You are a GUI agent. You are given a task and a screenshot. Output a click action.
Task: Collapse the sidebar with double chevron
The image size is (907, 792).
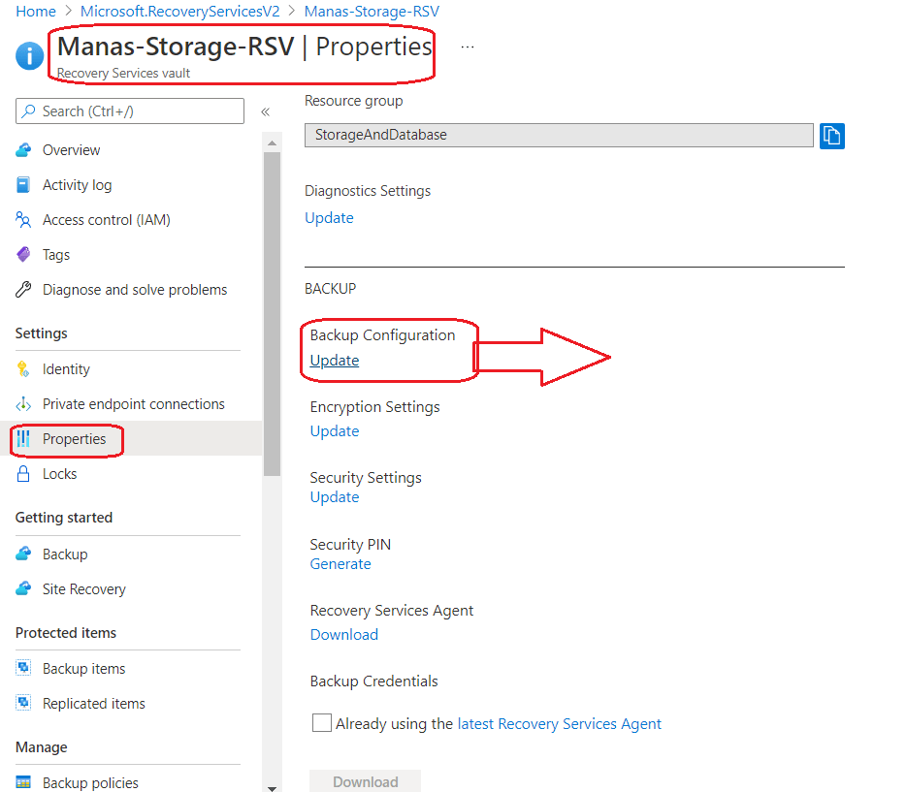pos(265,111)
